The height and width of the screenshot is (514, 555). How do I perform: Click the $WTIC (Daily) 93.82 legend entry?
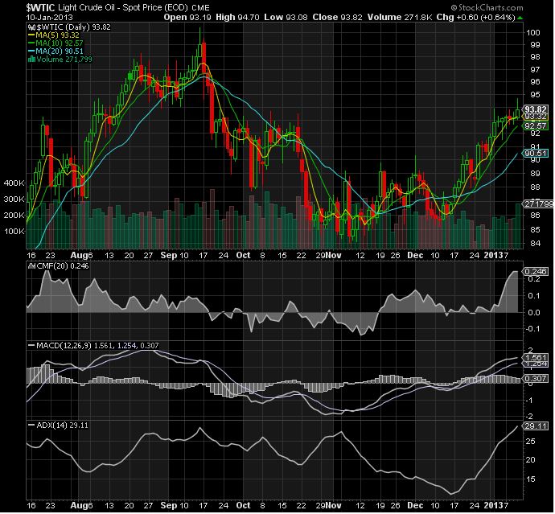click(73, 27)
